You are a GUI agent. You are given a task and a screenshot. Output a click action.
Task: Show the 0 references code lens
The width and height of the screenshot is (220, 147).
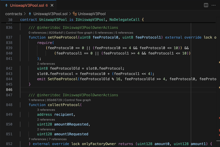38,33
